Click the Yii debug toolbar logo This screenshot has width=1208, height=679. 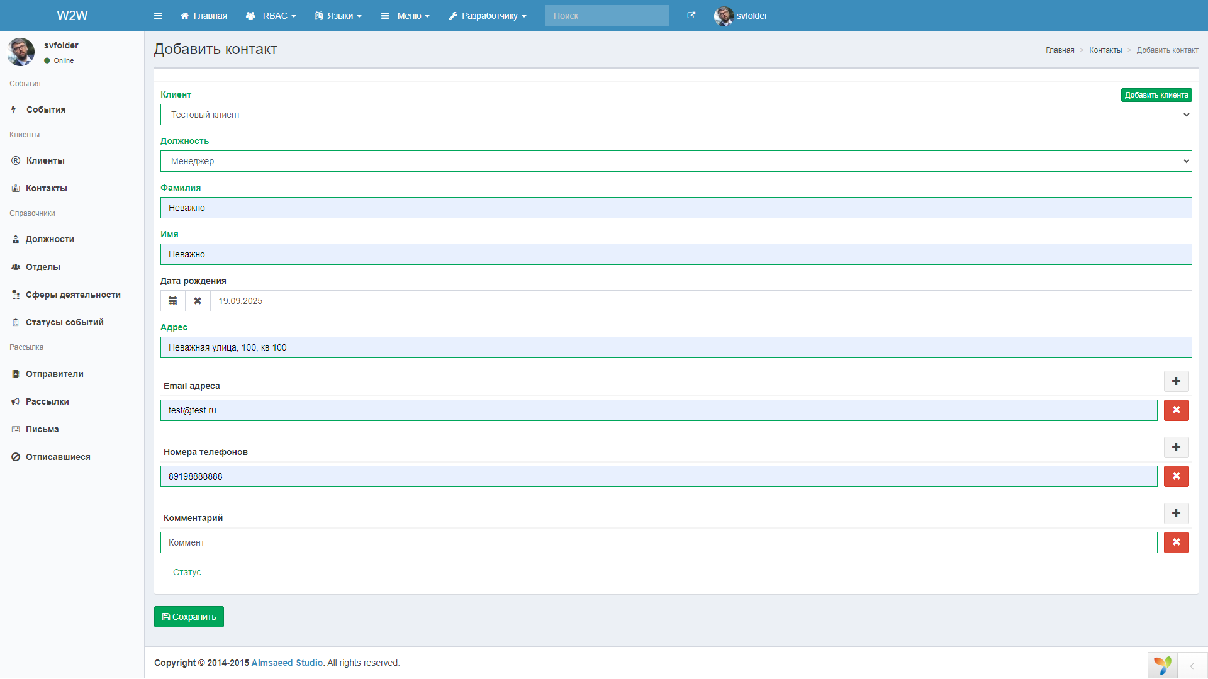click(x=1162, y=665)
